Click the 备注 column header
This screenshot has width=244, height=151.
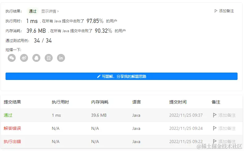pyautogui.click(x=216, y=102)
